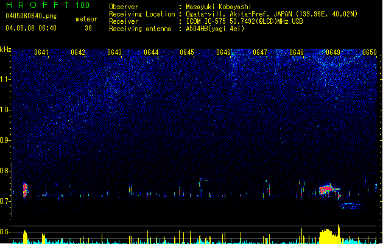Click the 0642 time marker
Viewport: 383px width, 244px height.
[78, 52]
